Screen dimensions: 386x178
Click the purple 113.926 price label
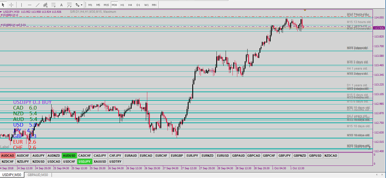(x=379, y=28)
